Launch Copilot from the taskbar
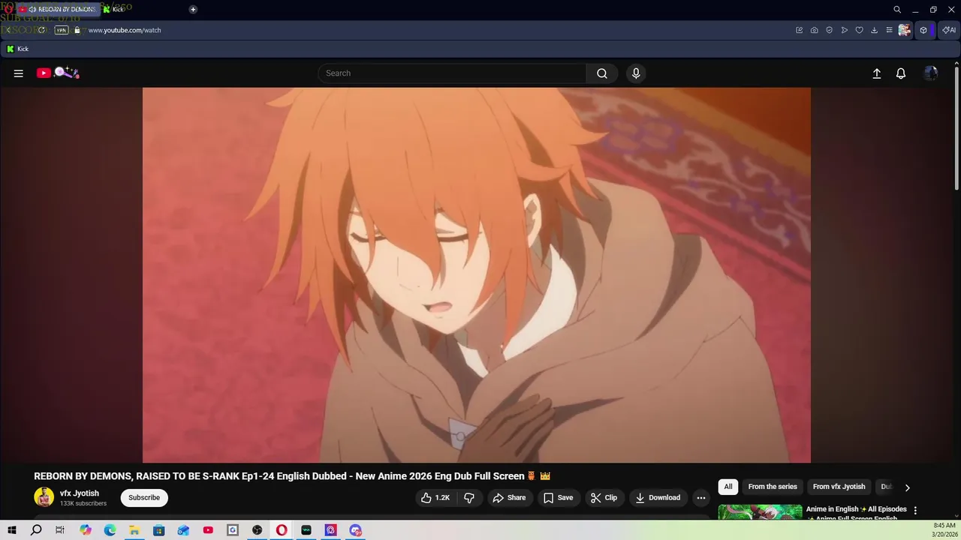Image resolution: width=961 pixels, height=540 pixels. click(x=86, y=530)
